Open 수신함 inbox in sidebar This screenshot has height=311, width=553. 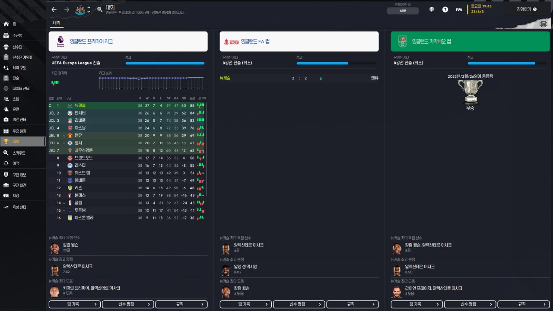pos(22,35)
